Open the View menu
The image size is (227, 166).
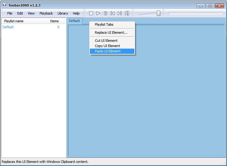(31, 13)
